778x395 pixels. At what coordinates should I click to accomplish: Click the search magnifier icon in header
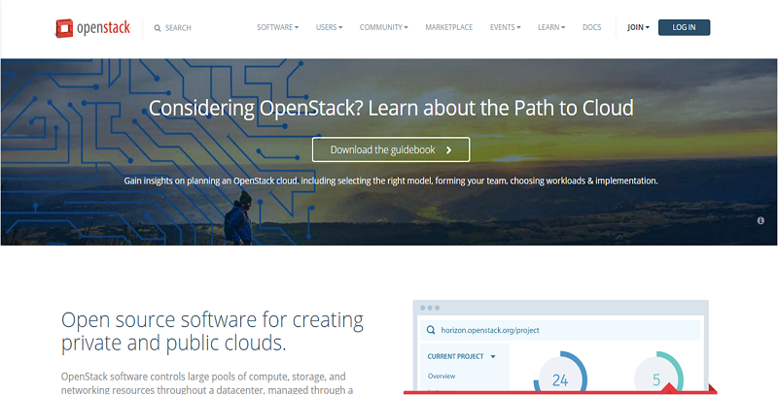tap(158, 28)
